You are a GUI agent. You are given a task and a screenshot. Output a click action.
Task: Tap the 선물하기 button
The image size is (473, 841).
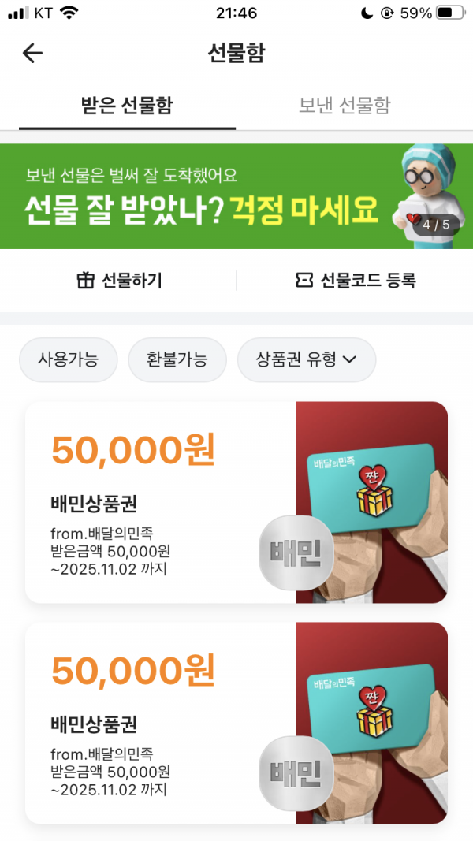pos(118,280)
